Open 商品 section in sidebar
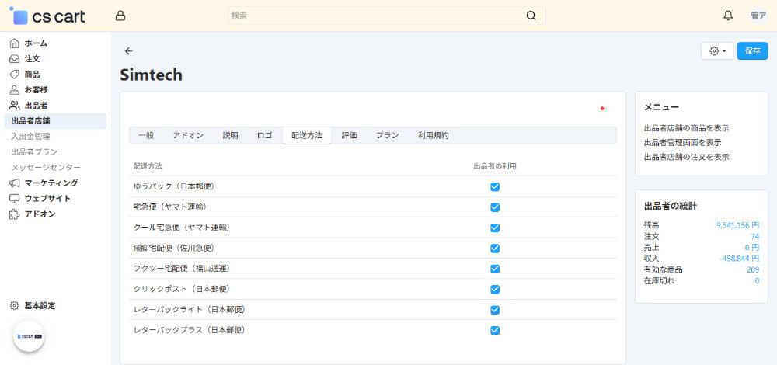The width and height of the screenshot is (777, 365). [x=32, y=74]
